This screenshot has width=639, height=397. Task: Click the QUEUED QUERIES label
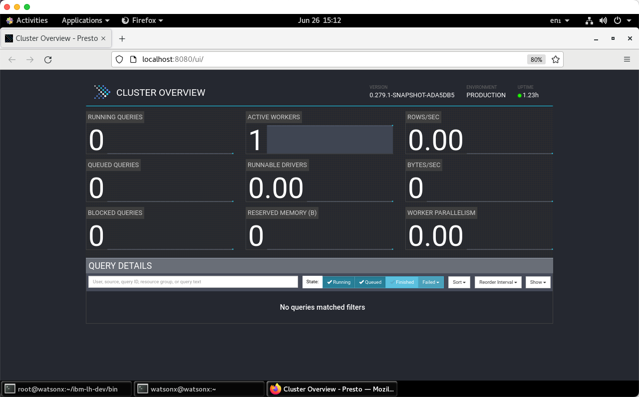coord(113,165)
